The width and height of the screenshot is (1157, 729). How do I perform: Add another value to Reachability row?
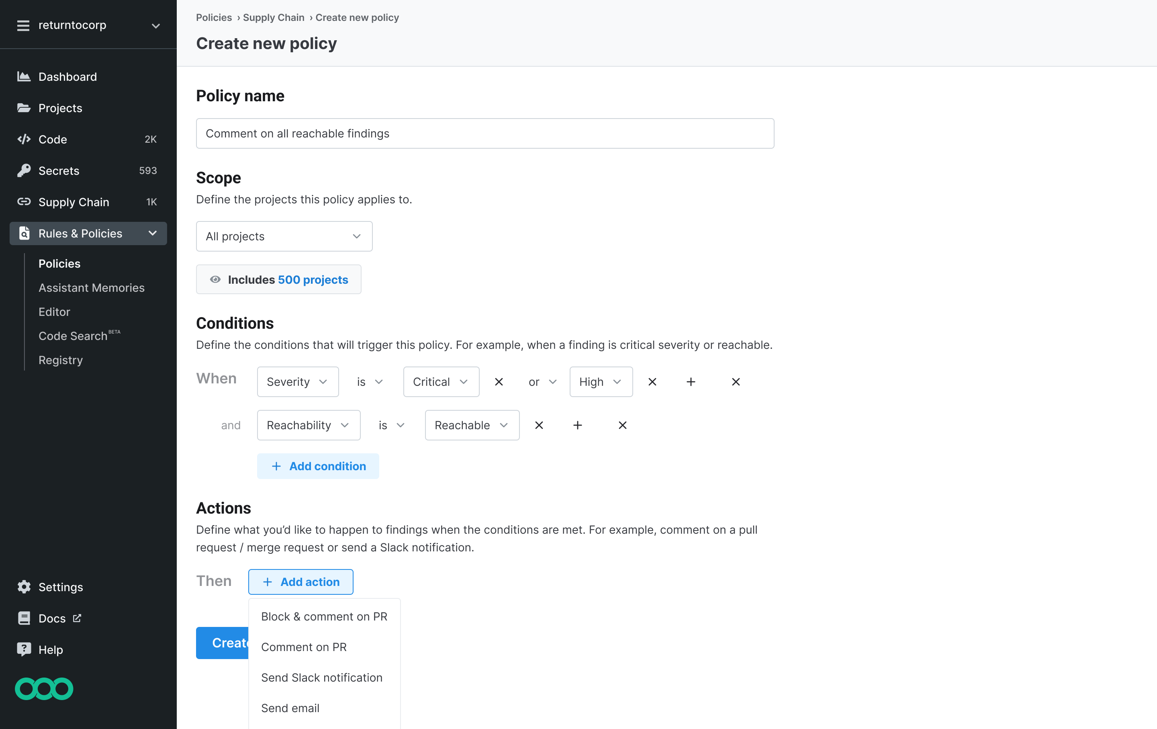click(578, 425)
